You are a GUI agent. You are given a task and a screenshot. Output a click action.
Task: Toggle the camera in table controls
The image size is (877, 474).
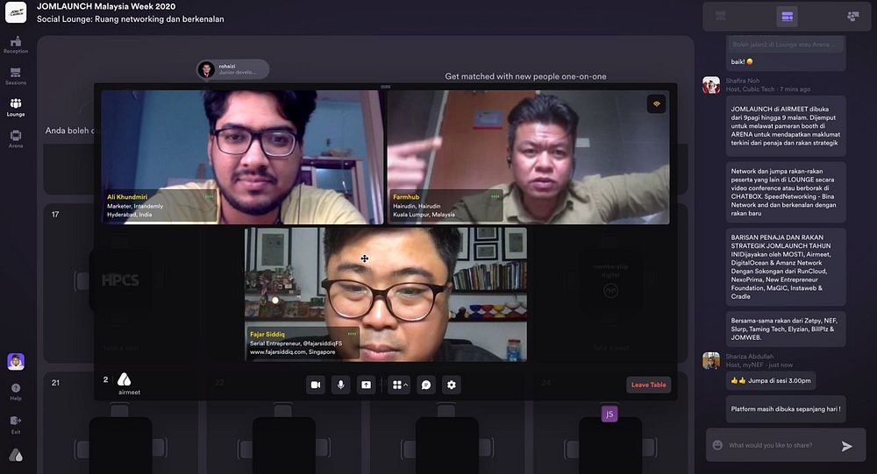pos(316,385)
